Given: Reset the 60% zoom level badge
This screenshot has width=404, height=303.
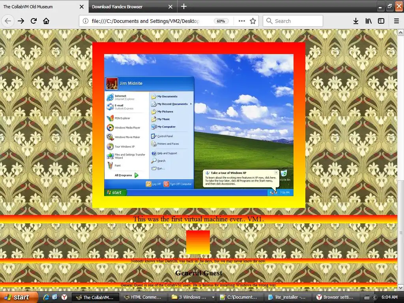Looking at the screenshot, I should pyautogui.click(x=221, y=21).
